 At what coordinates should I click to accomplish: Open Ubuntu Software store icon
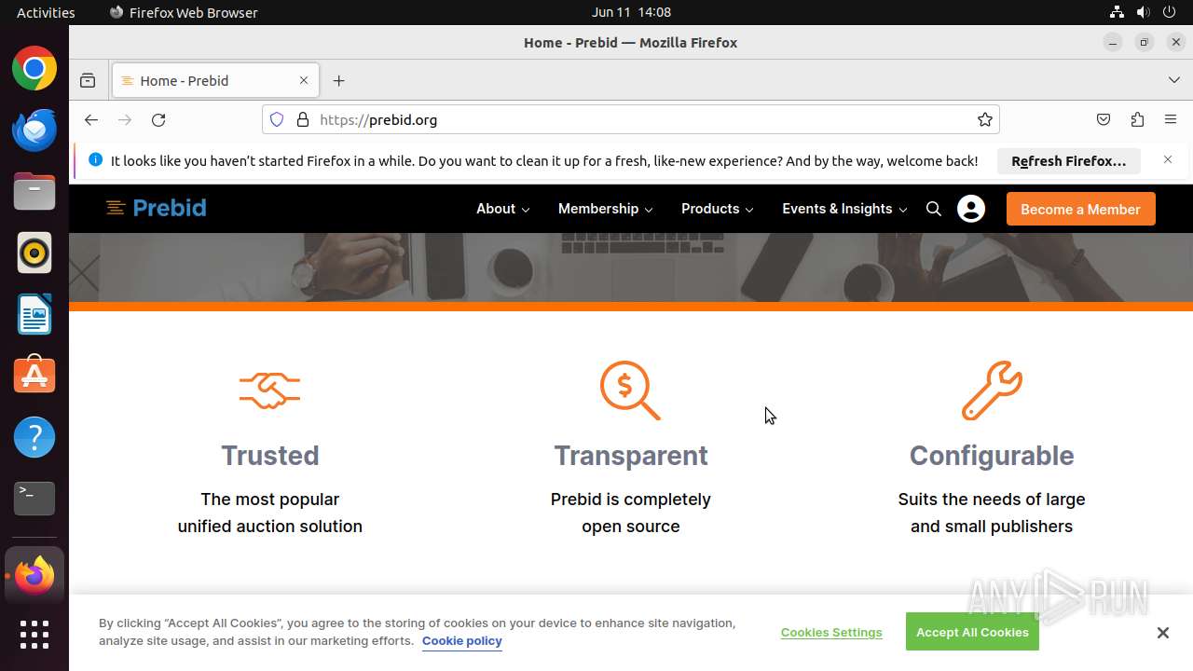tap(34, 376)
